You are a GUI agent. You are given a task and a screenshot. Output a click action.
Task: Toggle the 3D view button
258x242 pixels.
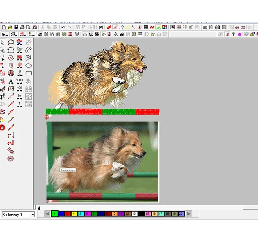(x=146, y=34)
